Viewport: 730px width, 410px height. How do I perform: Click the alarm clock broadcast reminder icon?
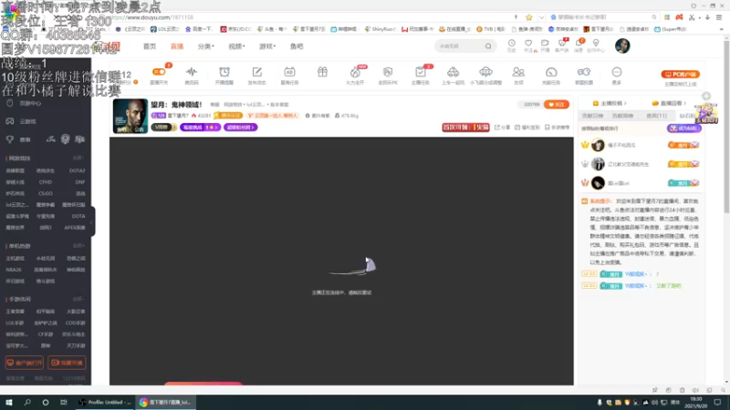point(224,72)
